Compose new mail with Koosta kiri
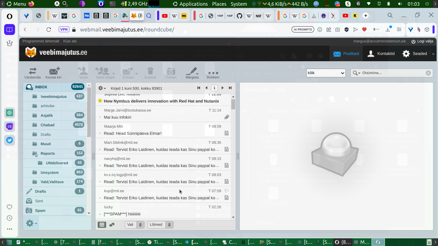This screenshot has height=246, width=438. point(54,73)
